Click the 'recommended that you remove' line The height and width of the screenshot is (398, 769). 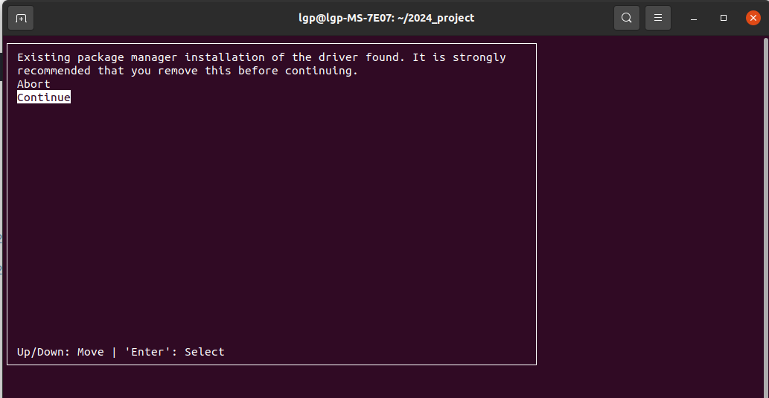tap(188, 71)
